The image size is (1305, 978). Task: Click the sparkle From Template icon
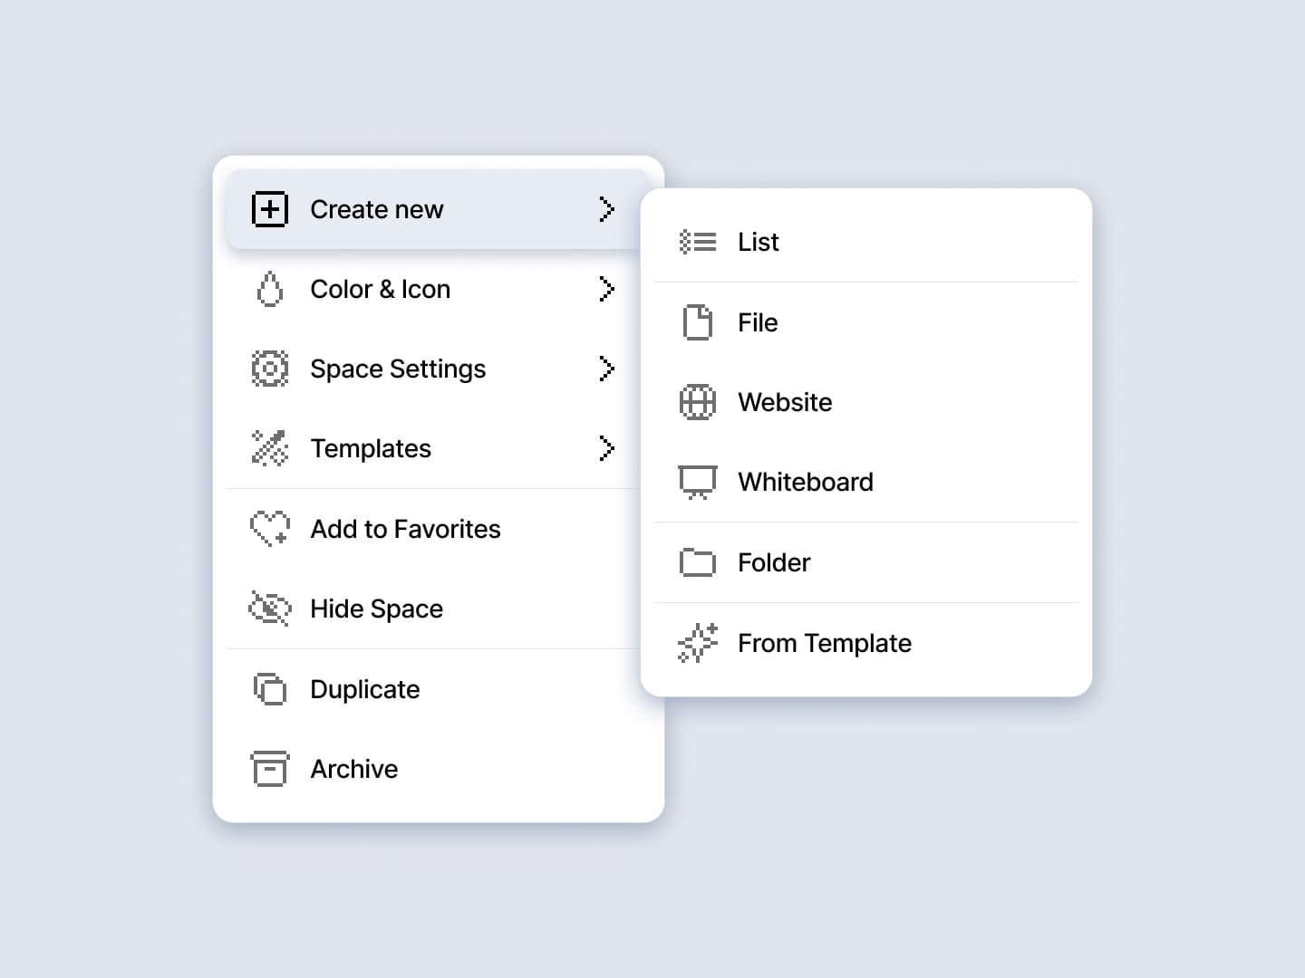point(697,643)
